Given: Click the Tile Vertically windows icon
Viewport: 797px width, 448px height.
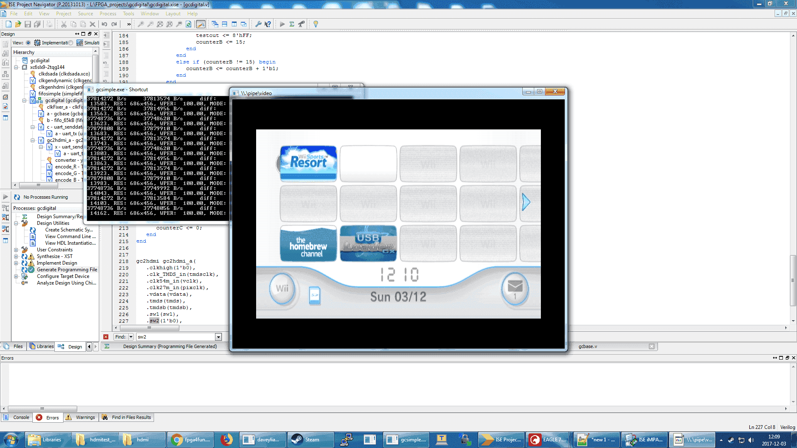Looking at the screenshot, I should click(234, 24).
